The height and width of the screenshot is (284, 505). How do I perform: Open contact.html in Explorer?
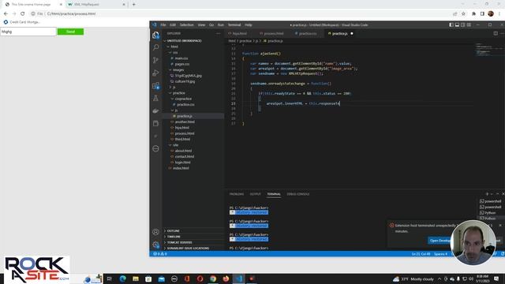pyautogui.click(x=184, y=157)
